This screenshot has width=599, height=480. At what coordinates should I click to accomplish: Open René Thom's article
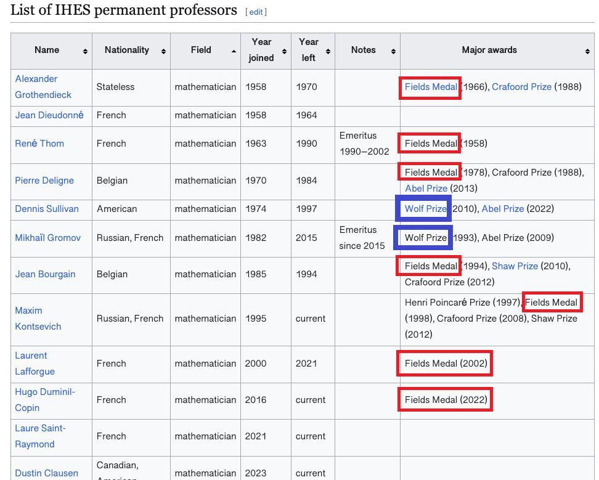click(39, 144)
